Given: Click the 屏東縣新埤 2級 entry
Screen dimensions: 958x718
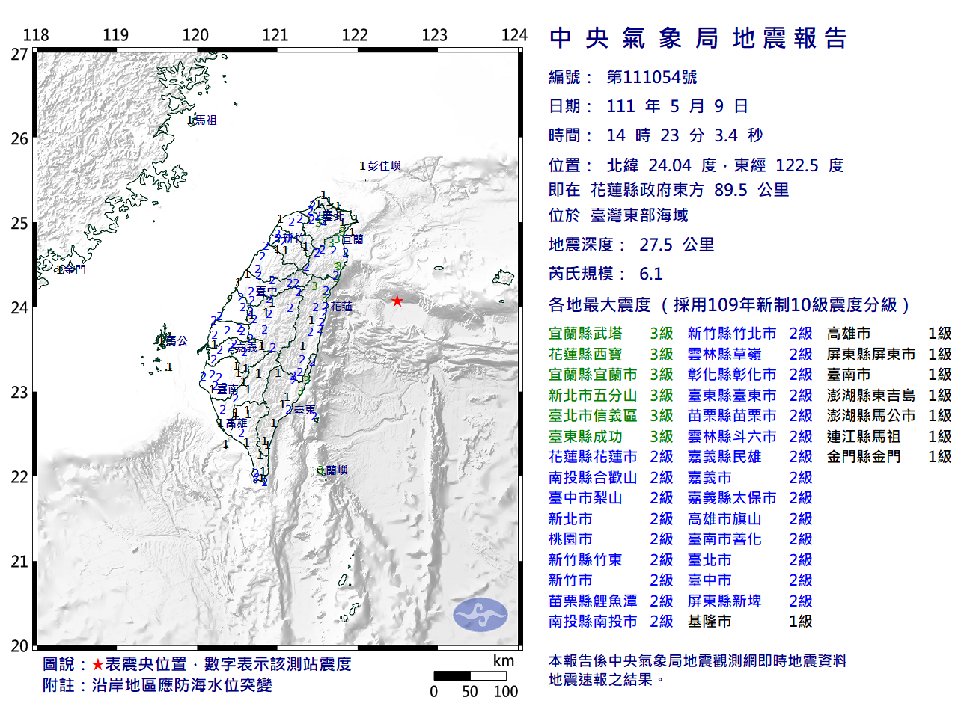Looking at the screenshot, I should pyautogui.click(x=750, y=601).
